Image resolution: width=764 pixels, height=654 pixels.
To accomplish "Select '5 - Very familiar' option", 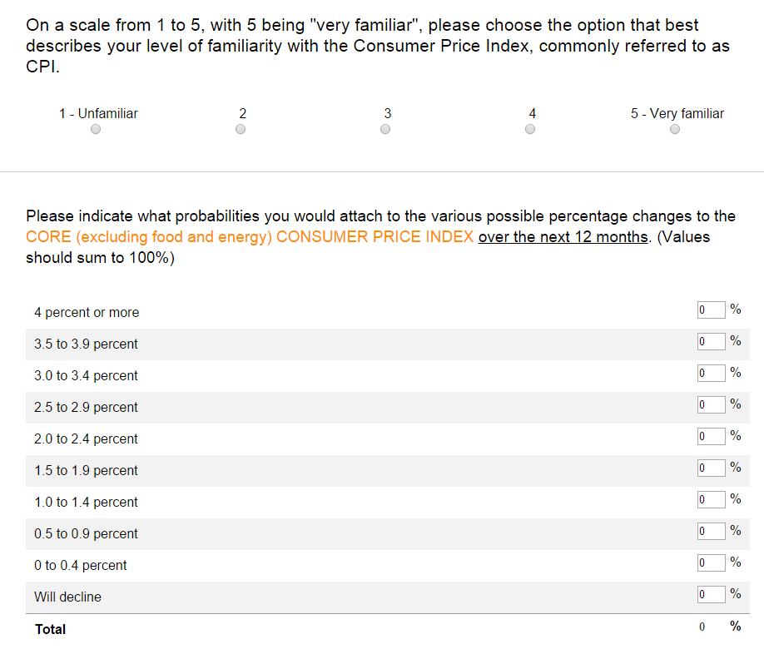I will 675,129.
